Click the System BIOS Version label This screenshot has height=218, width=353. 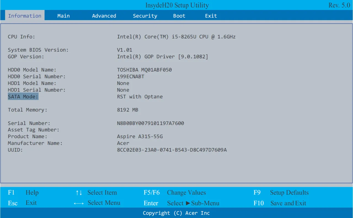[38, 50]
